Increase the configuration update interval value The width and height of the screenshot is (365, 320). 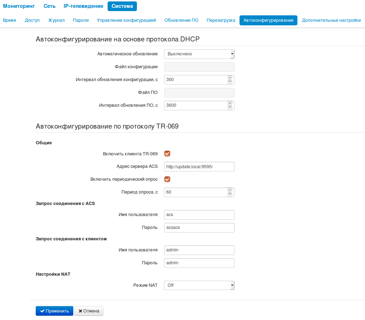[230, 77]
